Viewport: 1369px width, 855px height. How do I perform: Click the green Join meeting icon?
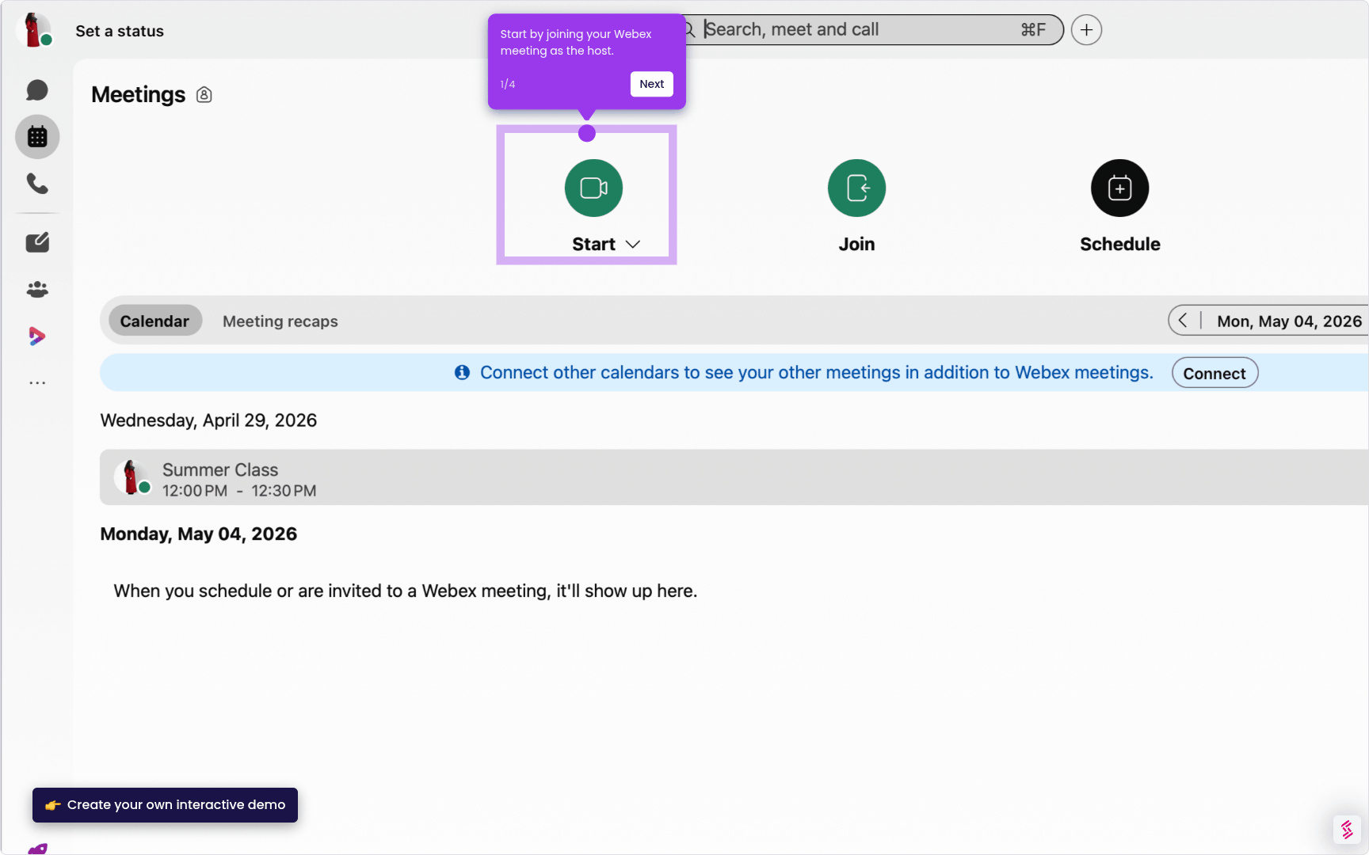(856, 188)
